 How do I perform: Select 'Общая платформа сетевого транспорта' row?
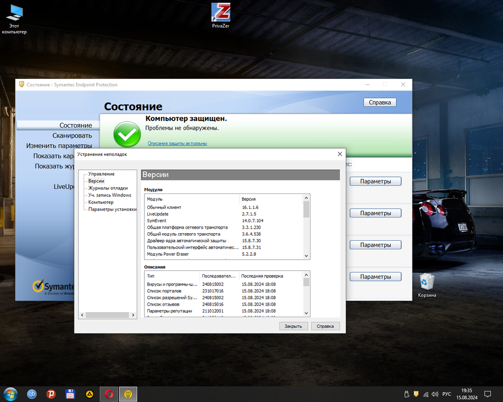pos(224,227)
